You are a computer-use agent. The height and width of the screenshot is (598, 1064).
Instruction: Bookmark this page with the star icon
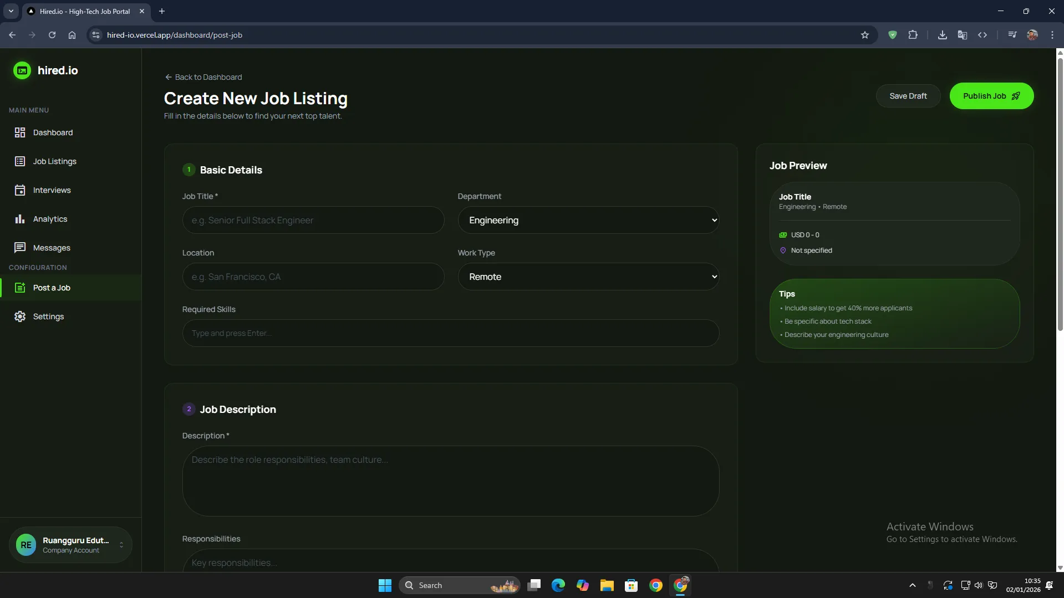click(864, 35)
